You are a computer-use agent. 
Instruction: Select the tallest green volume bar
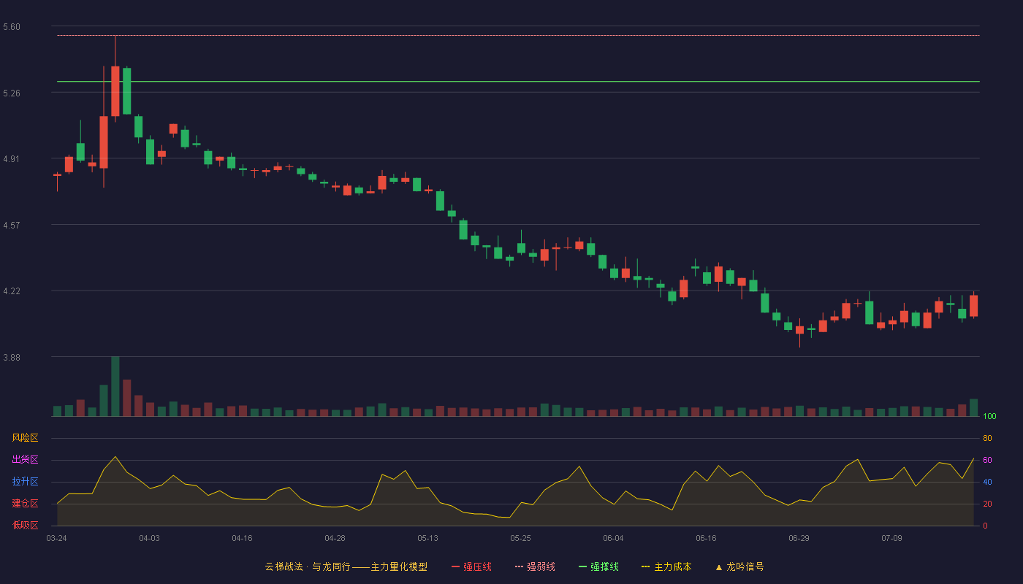coord(115,386)
